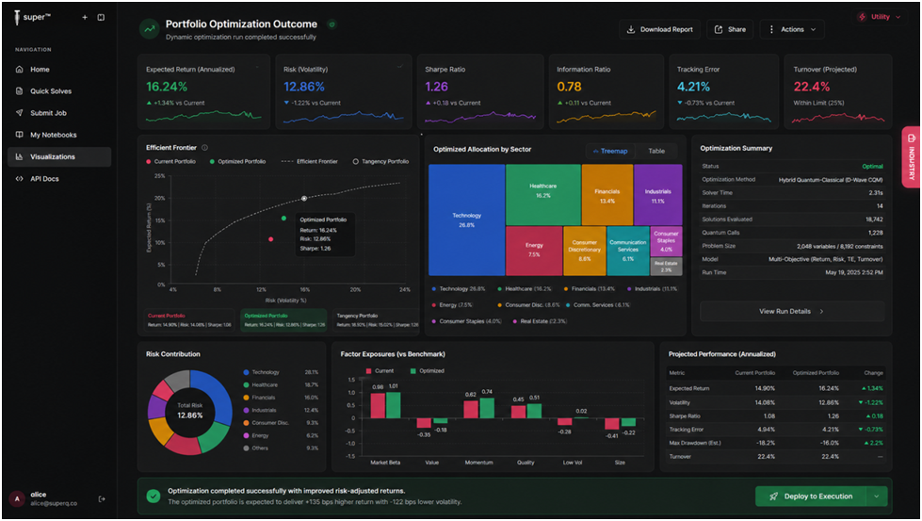Viewport: 922px width, 521px height.
Task: Go to the Home navigation item
Action: point(59,70)
